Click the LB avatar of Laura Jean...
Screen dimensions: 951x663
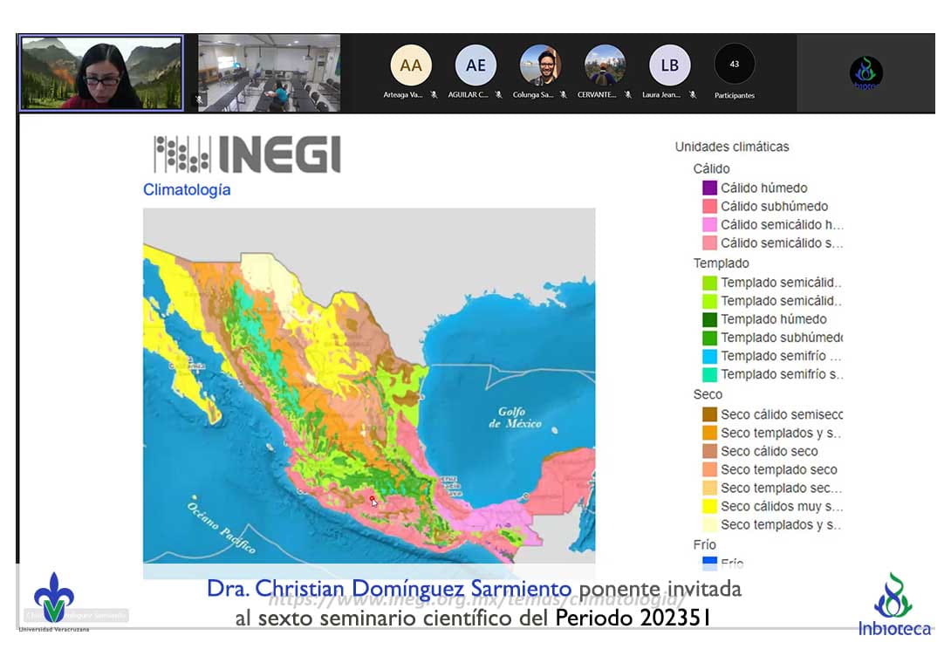click(x=669, y=65)
